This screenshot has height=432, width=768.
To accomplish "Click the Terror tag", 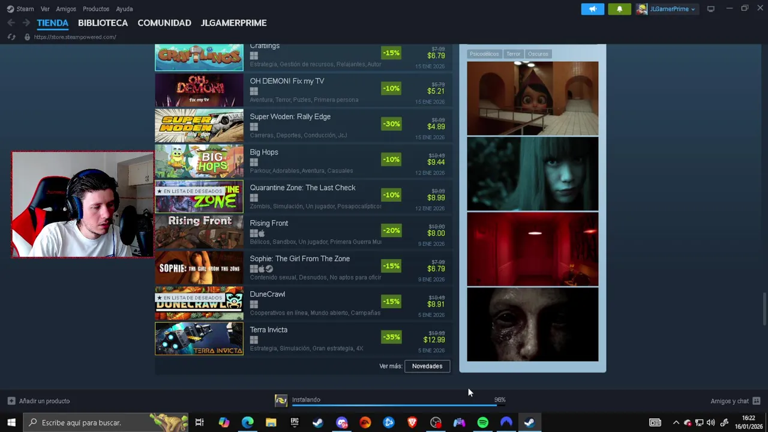I will 514,54.
